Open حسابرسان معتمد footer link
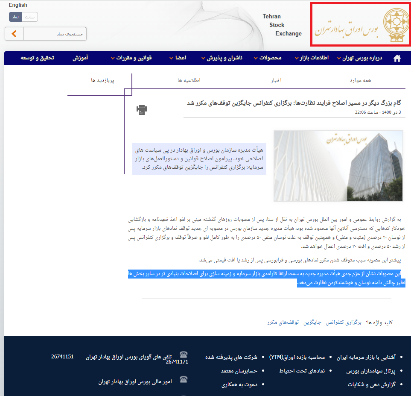Viewport: 411px width, 396px height. [x=239, y=371]
